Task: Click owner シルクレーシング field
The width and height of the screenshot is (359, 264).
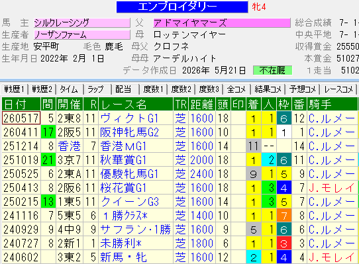Action: pyautogui.click(x=82, y=23)
